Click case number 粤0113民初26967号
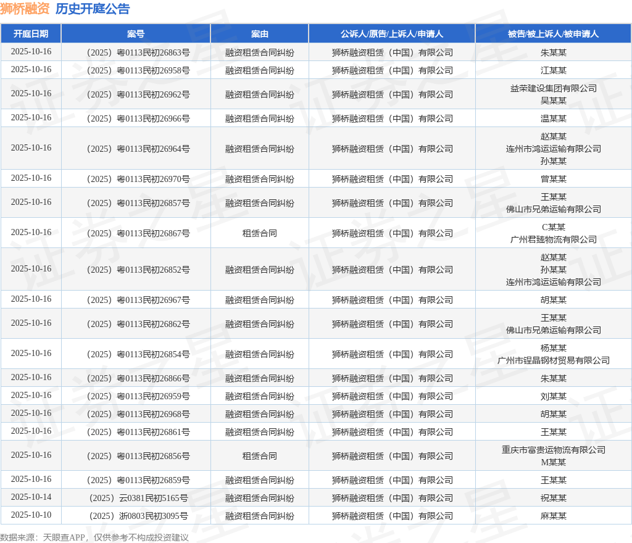 pyautogui.click(x=138, y=300)
